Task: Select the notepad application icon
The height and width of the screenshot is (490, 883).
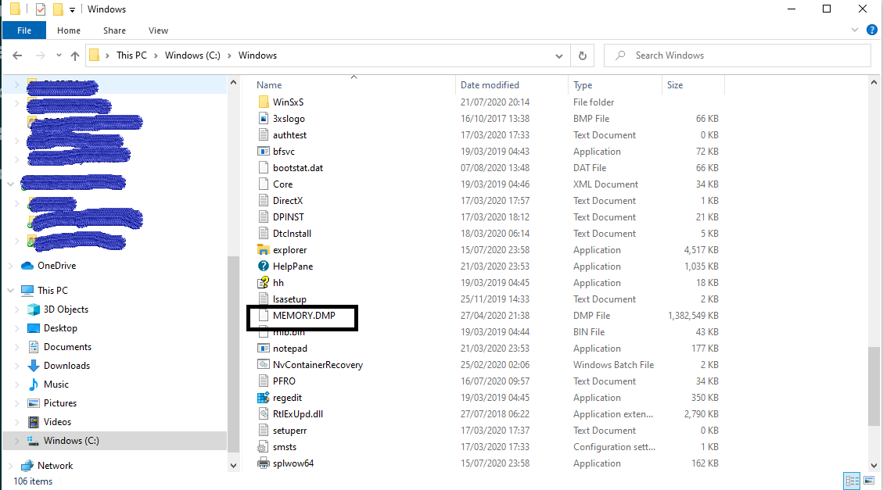Action: (x=263, y=348)
